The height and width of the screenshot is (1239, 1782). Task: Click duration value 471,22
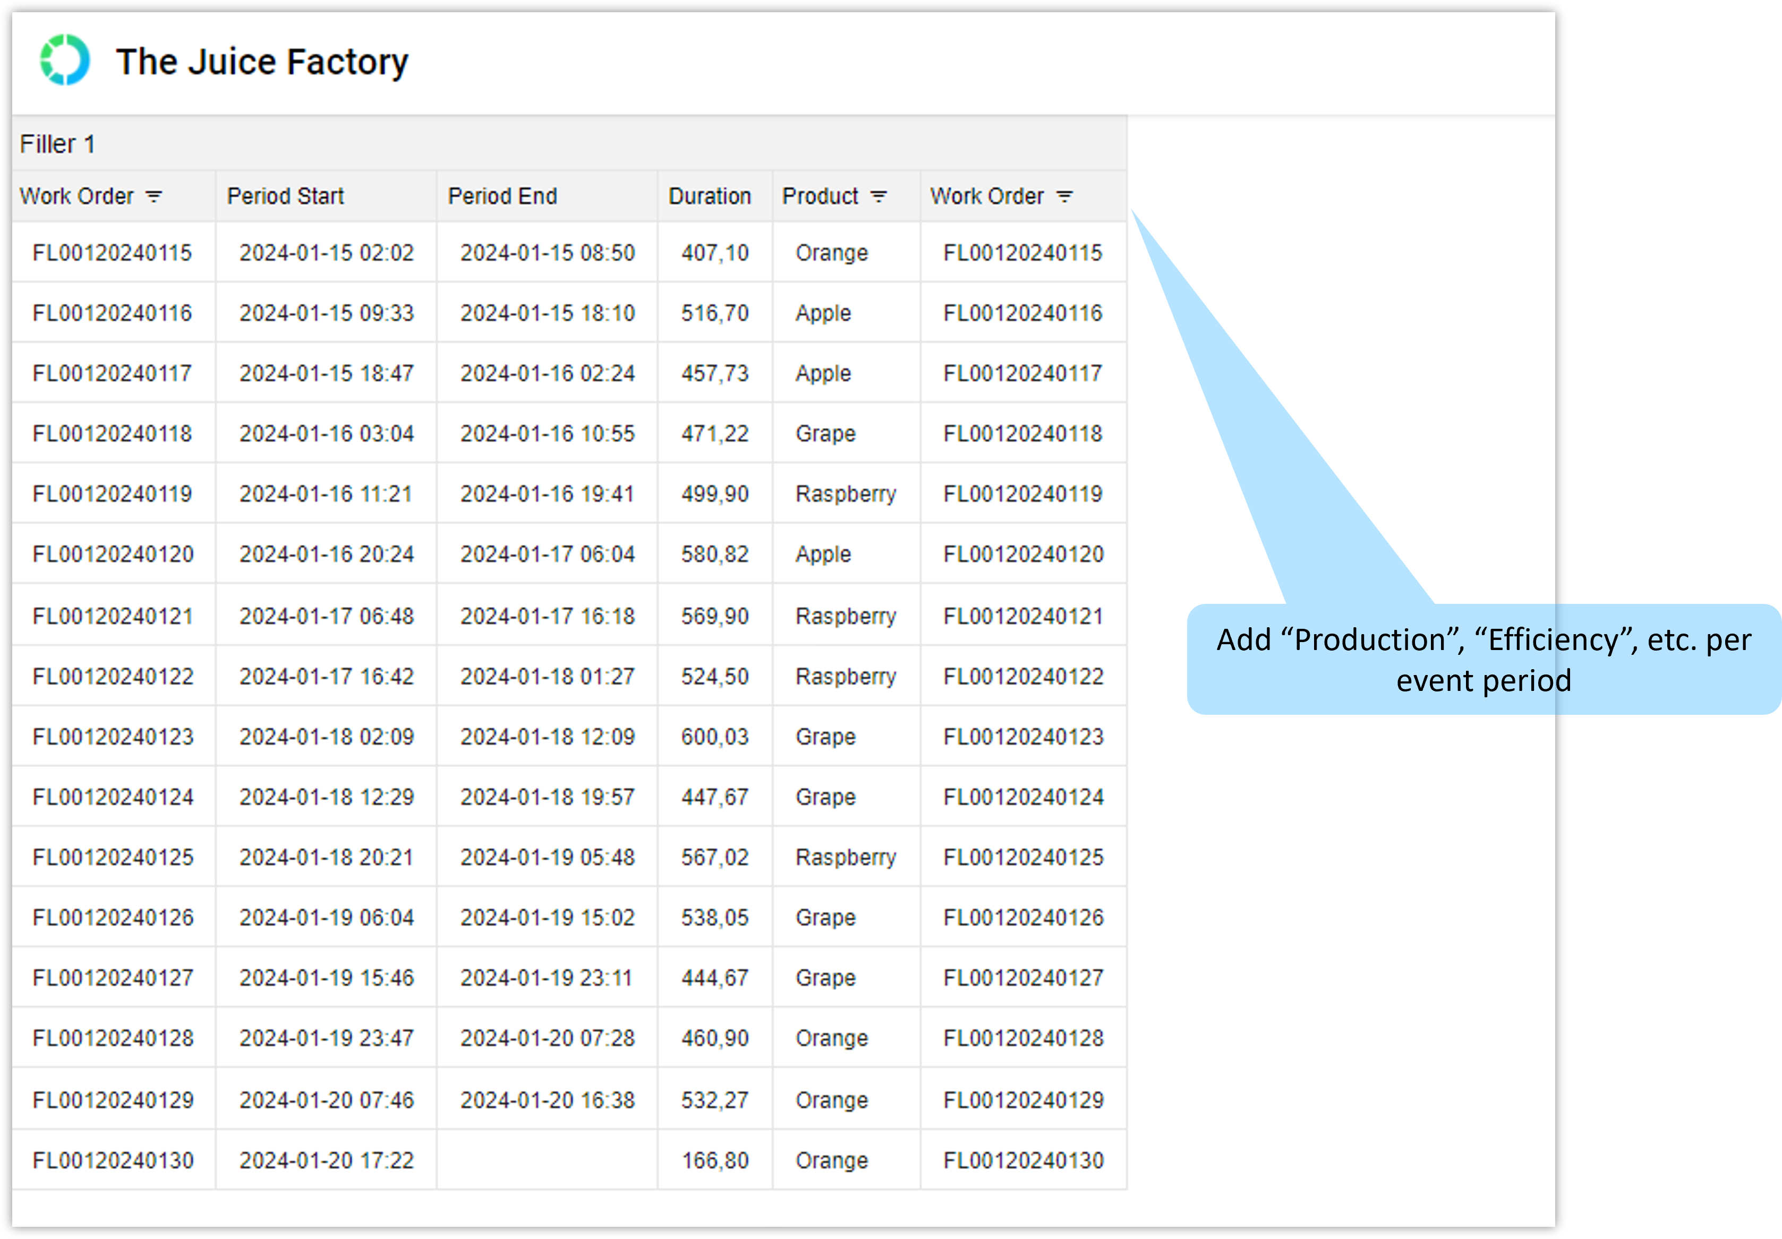715,434
